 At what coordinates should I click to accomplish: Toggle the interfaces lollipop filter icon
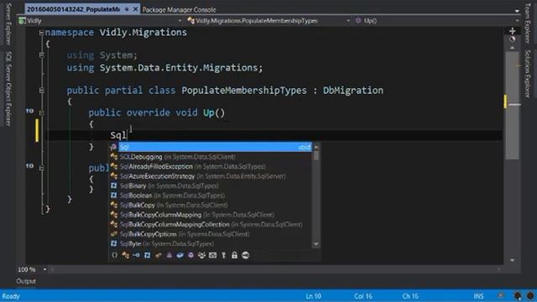click(136, 255)
